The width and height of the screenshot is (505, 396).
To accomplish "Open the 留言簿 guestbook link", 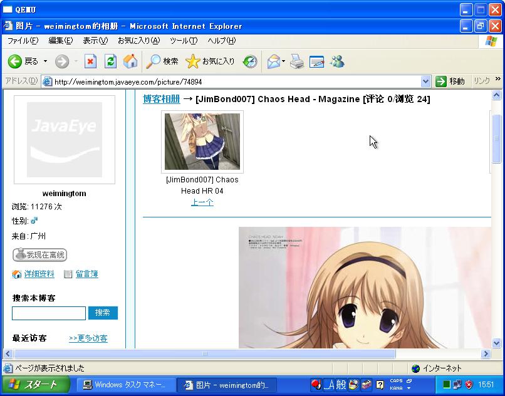I will pos(86,274).
